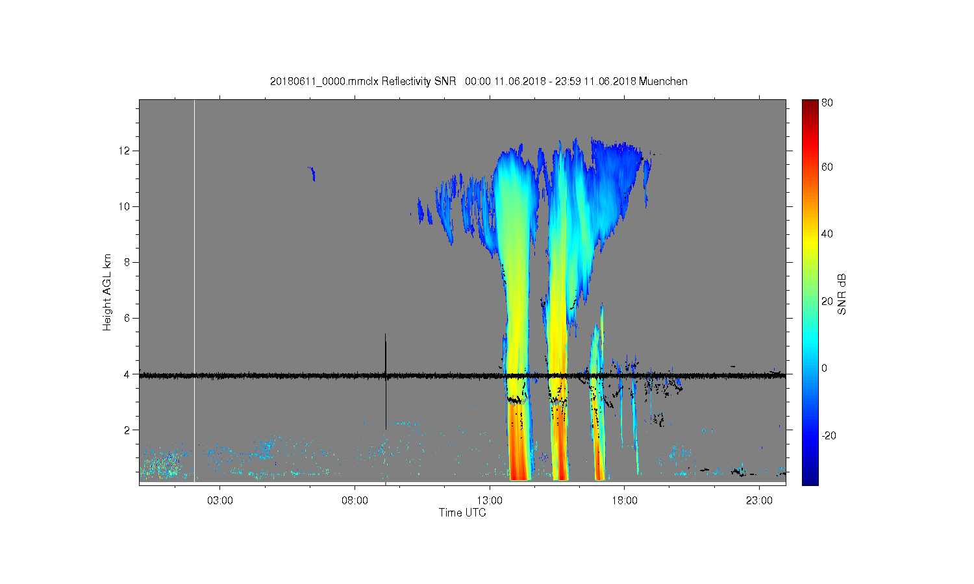The image size is (974, 584).
Task: Click the colorbar value 80
Action: 827,103
